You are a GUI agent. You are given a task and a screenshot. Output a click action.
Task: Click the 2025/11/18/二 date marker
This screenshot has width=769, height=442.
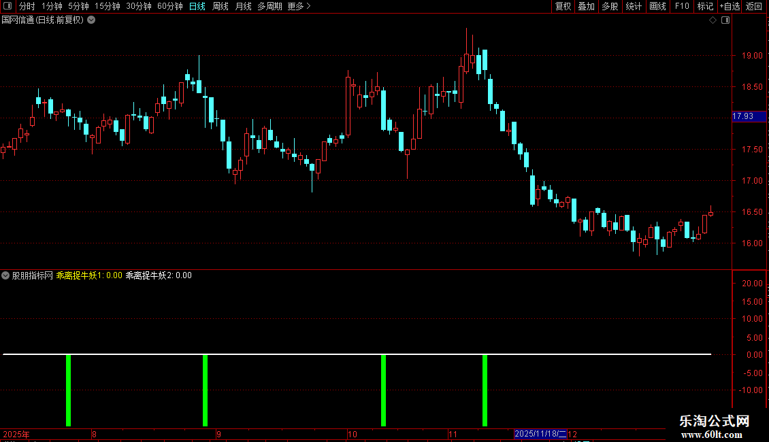pyautogui.click(x=540, y=434)
